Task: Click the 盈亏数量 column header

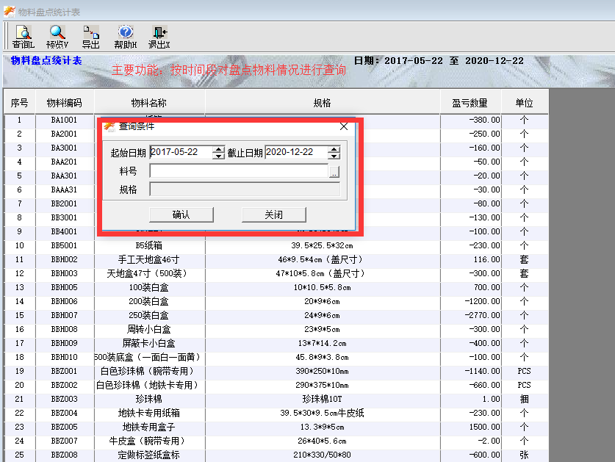Action: tap(470, 103)
